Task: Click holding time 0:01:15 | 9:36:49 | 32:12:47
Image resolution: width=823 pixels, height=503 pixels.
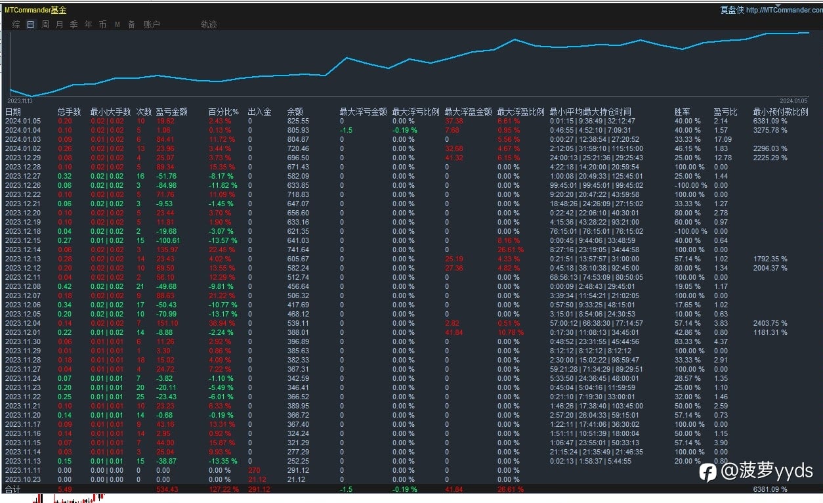Action: pyautogui.click(x=592, y=121)
